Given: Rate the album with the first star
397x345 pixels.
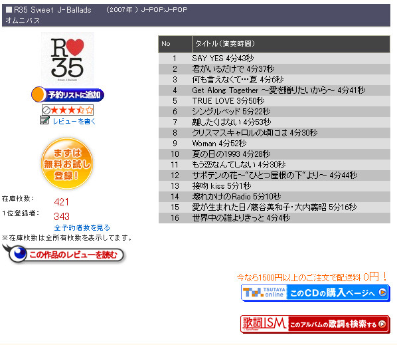Looking at the screenshot, I should (54, 110).
